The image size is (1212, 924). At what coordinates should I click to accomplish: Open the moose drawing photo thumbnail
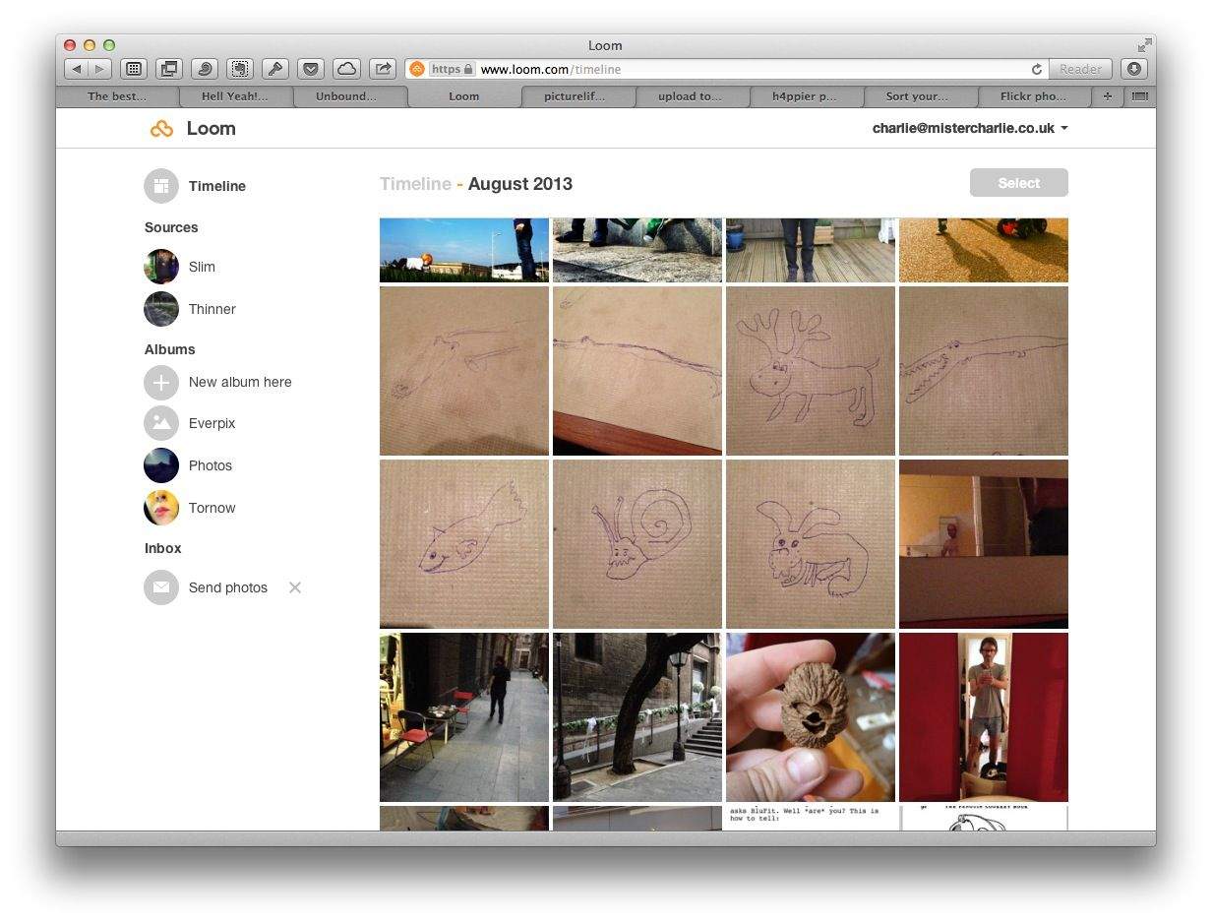point(811,371)
